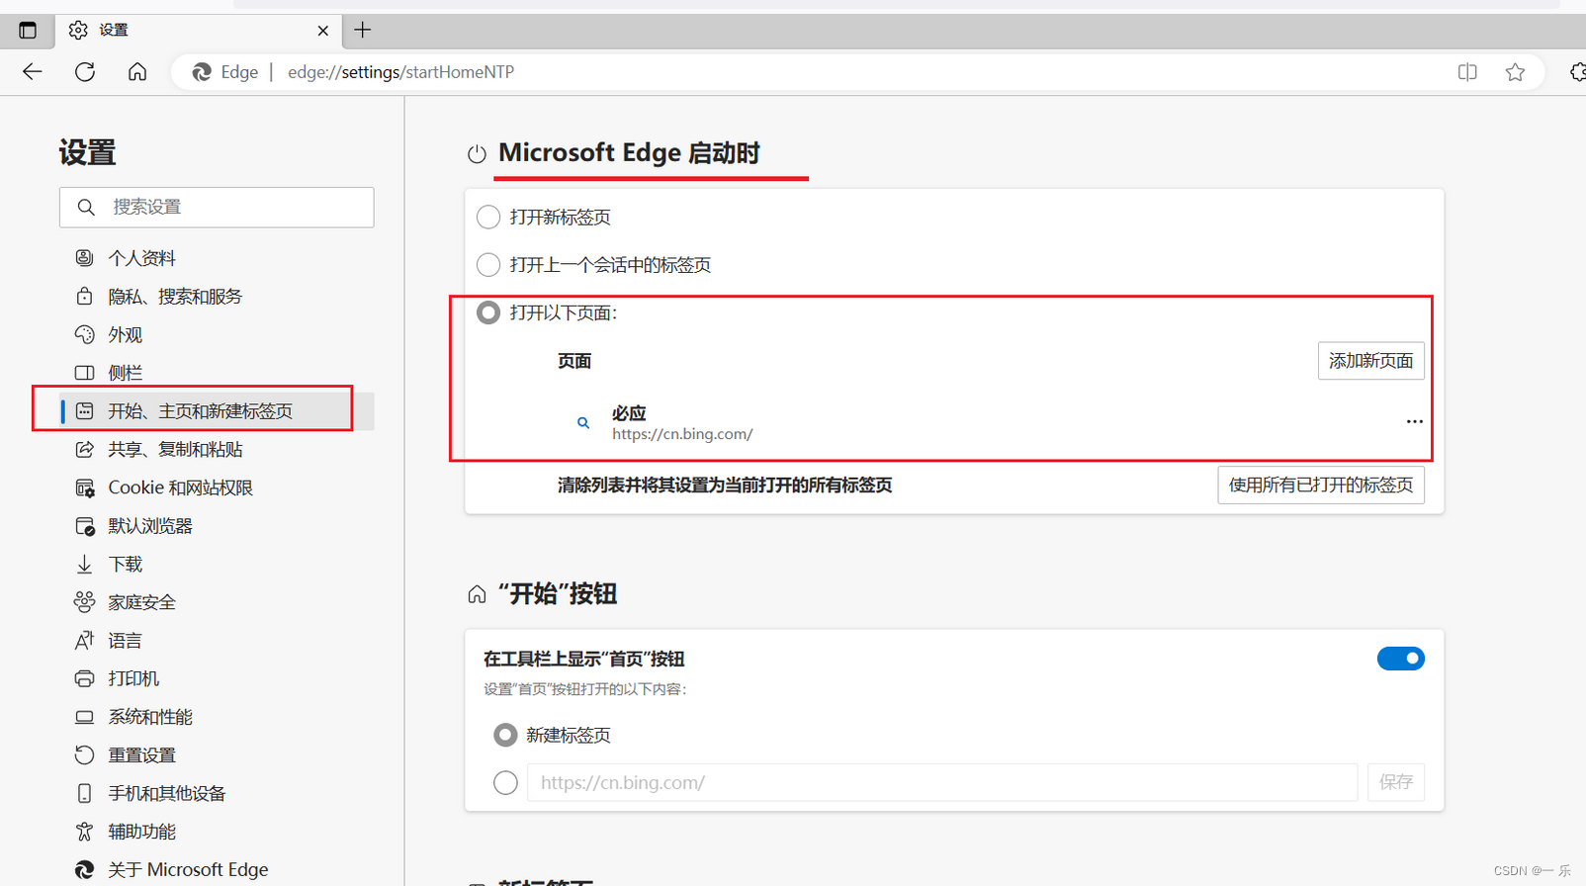Click 使用所有已打开的标签页 button
Screen dimensions: 1586x886
(1321, 486)
